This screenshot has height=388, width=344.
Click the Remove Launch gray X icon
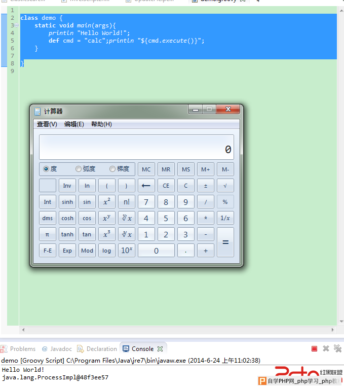pos(326,348)
